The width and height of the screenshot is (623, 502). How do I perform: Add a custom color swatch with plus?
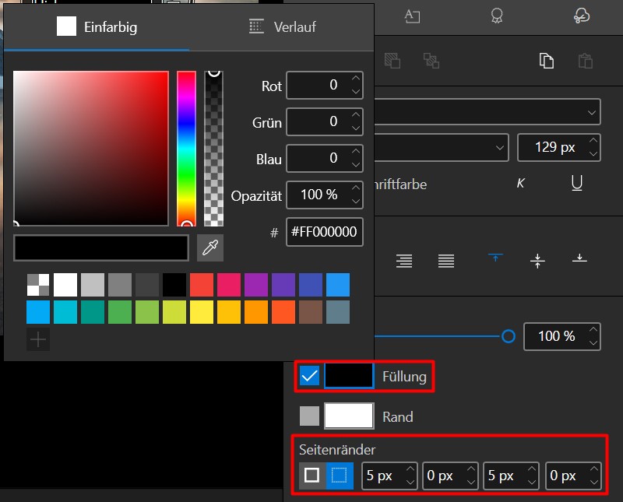pos(38,339)
